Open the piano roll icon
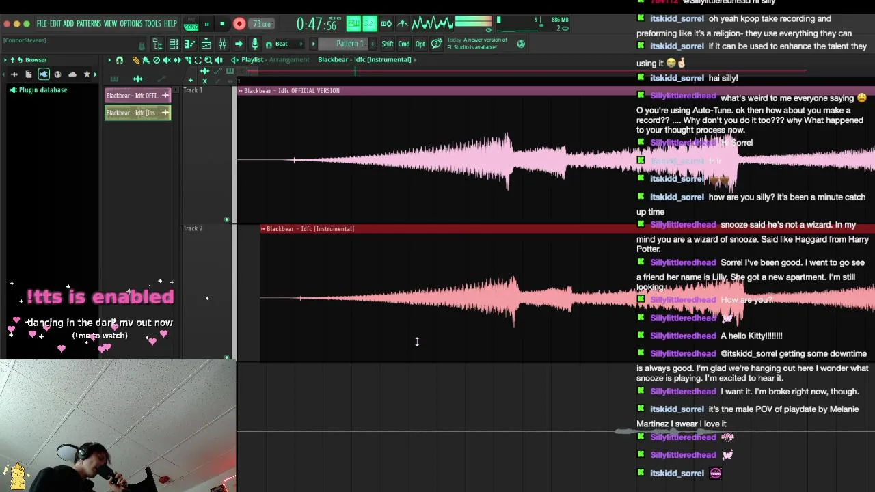The height and width of the screenshot is (492, 875). coord(189,44)
